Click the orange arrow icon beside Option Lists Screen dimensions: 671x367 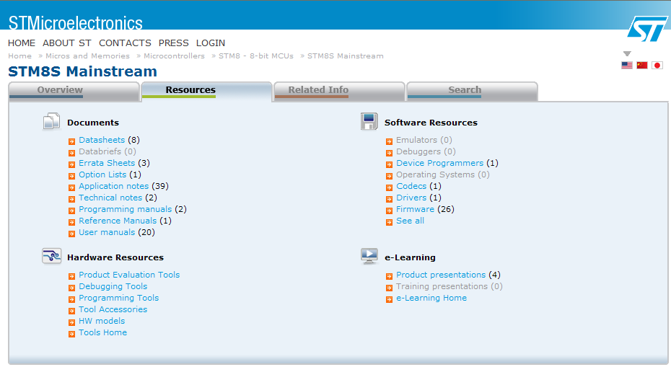72,176
